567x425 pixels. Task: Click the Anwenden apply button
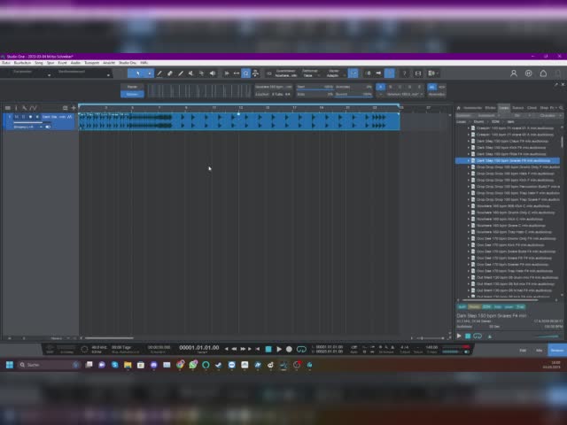(x=437, y=95)
